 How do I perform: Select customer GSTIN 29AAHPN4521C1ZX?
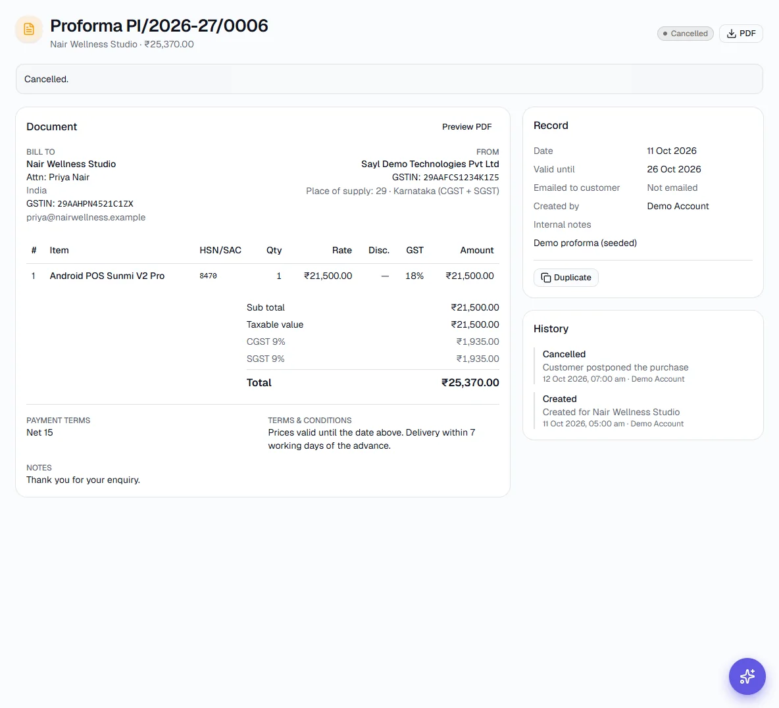[x=95, y=204]
